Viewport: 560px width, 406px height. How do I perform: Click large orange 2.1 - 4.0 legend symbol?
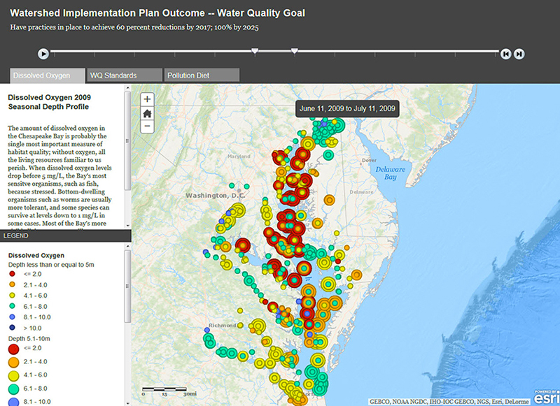[13, 363]
